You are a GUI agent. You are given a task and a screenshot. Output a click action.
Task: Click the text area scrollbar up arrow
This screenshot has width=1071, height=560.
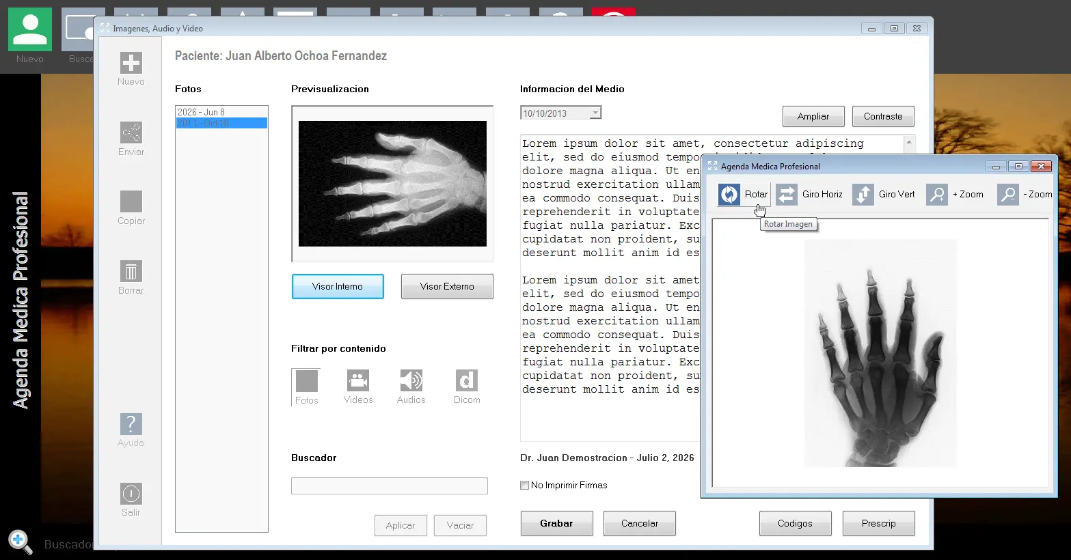tap(908, 143)
